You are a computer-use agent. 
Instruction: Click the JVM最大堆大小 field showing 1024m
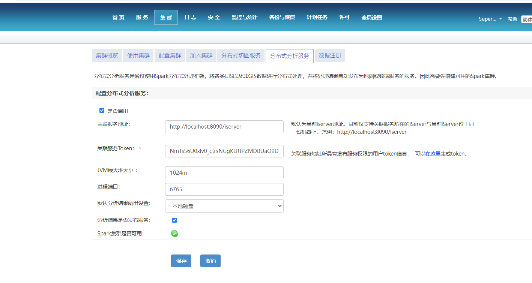pyautogui.click(x=224, y=173)
